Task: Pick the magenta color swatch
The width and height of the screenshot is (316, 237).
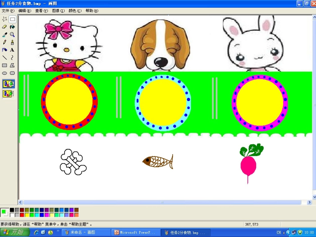Action: [47, 215]
